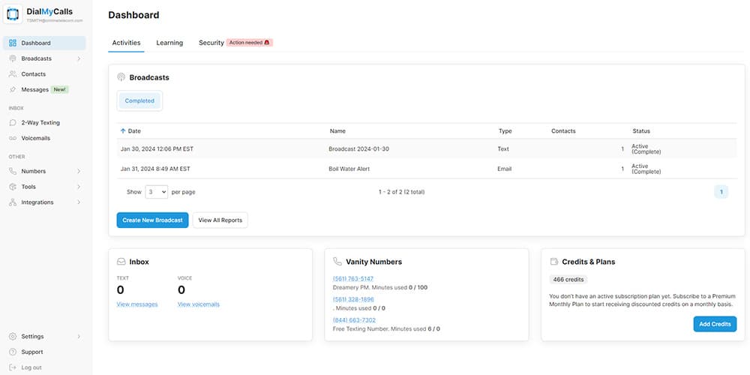Expand the Numbers sidebar section
Viewport: 750px width, 375px height.
coord(79,171)
